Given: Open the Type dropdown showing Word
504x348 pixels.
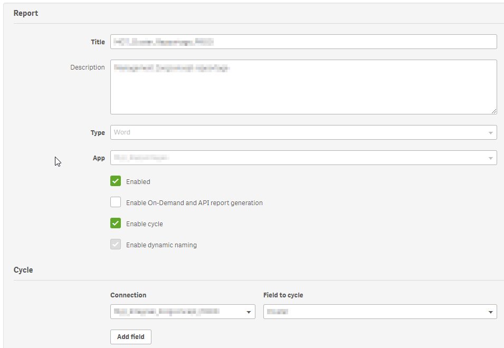Looking at the screenshot, I should tap(303, 132).
